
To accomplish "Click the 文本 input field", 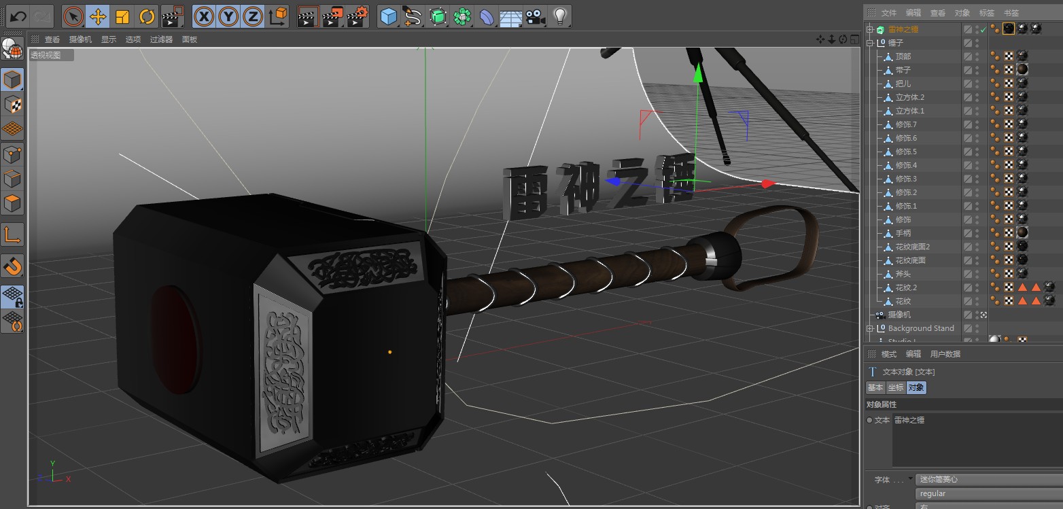I will point(977,440).
